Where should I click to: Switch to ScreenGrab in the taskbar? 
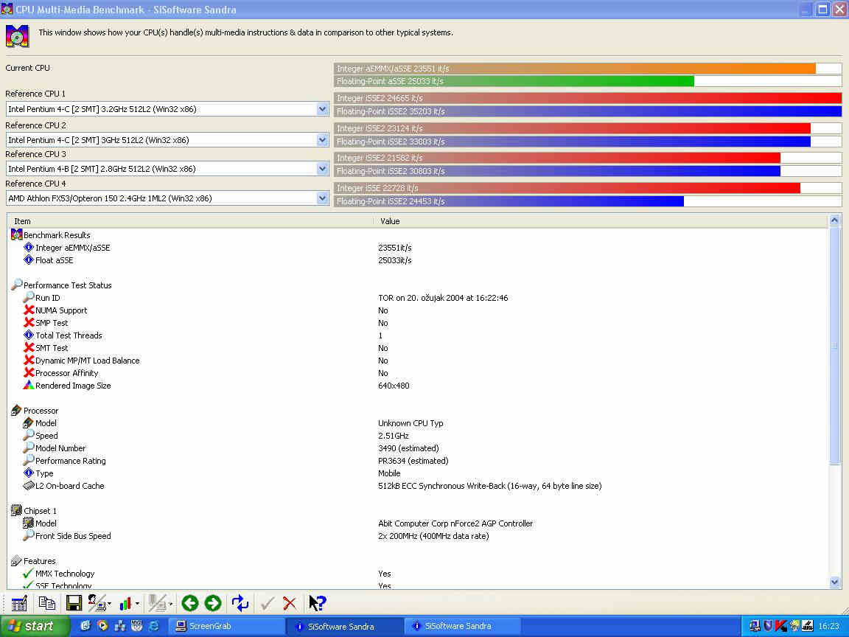click(x=227, y=626)
